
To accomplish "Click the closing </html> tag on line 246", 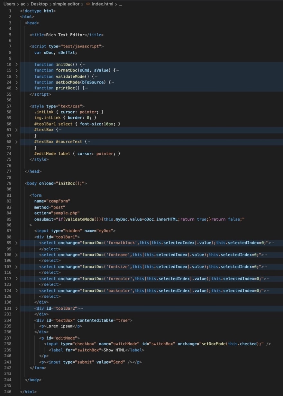I will pyautogui.click(x=28, y=392).
